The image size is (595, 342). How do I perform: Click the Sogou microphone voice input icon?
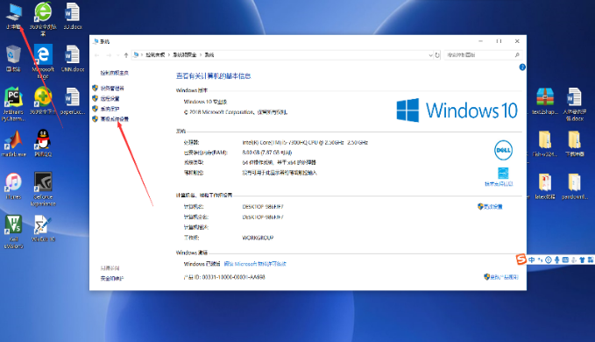(556, 260)
